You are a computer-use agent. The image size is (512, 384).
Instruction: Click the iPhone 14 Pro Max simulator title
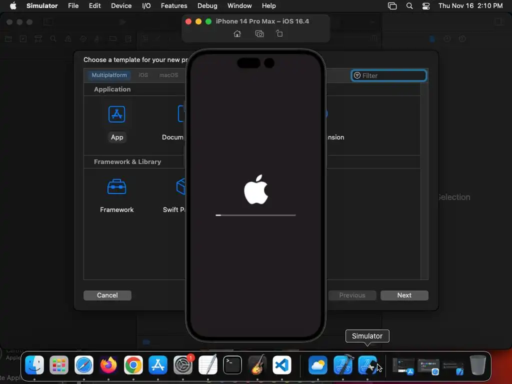tap(262, 21)
